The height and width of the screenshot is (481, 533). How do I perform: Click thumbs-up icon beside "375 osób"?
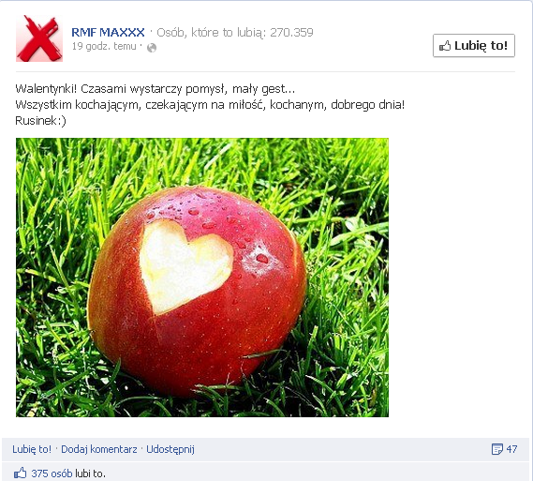click(20, 473)
